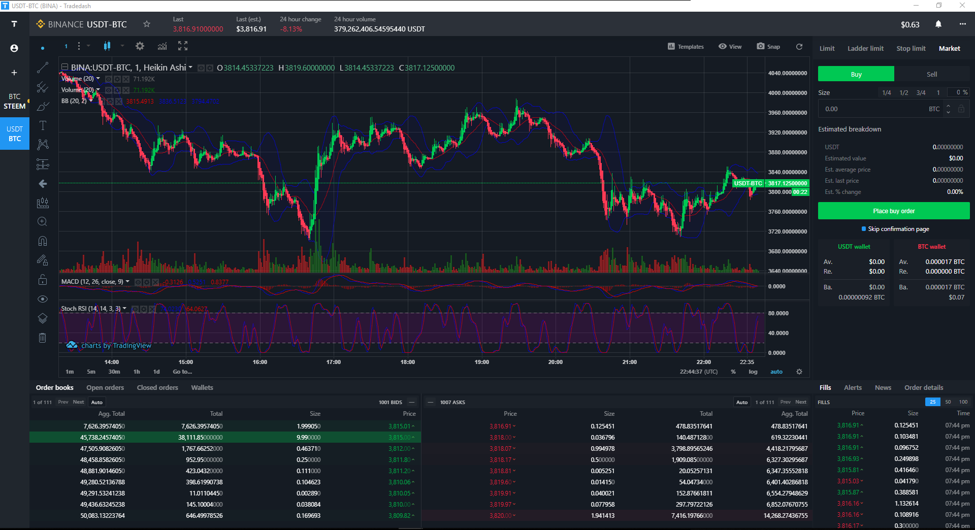Click Place buy order button
975x530 pixels.
(894, 211)
